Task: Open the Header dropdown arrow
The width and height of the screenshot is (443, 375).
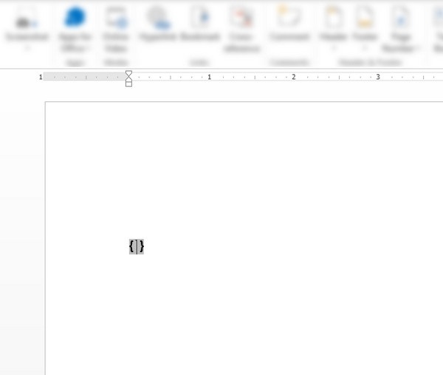Action: [334, 48]
